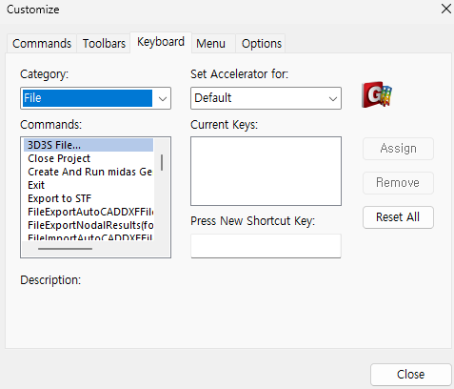Switch to the Commands tab
Screen dimensions: 454x389
point(42,44)
